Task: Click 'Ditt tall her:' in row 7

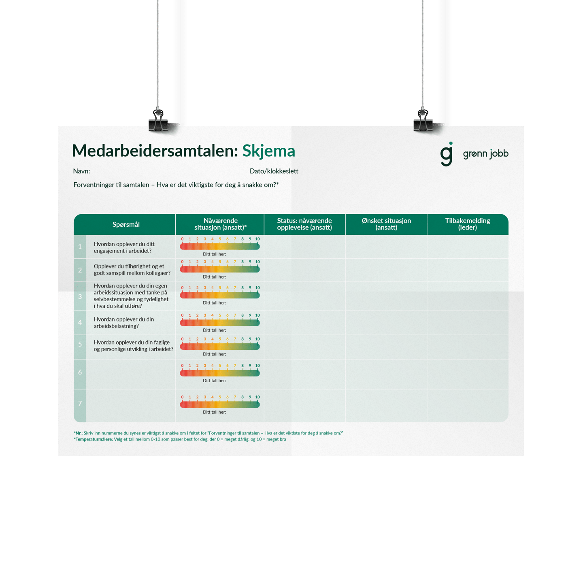Action: 214,412
